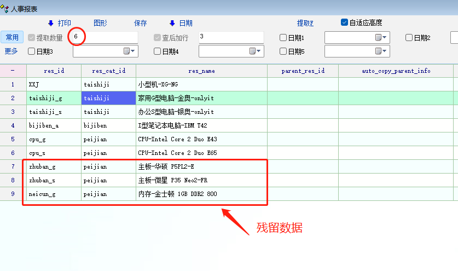Viewport: 458px width, 271px height.
Task: Click the 提取数量 input field
Action: coord(104,37)
